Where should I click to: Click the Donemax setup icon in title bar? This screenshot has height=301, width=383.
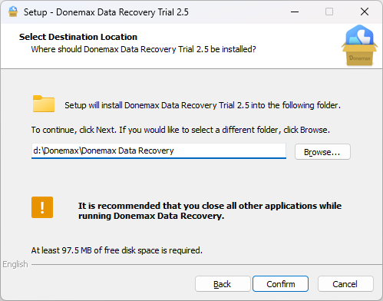coord(13,12)
